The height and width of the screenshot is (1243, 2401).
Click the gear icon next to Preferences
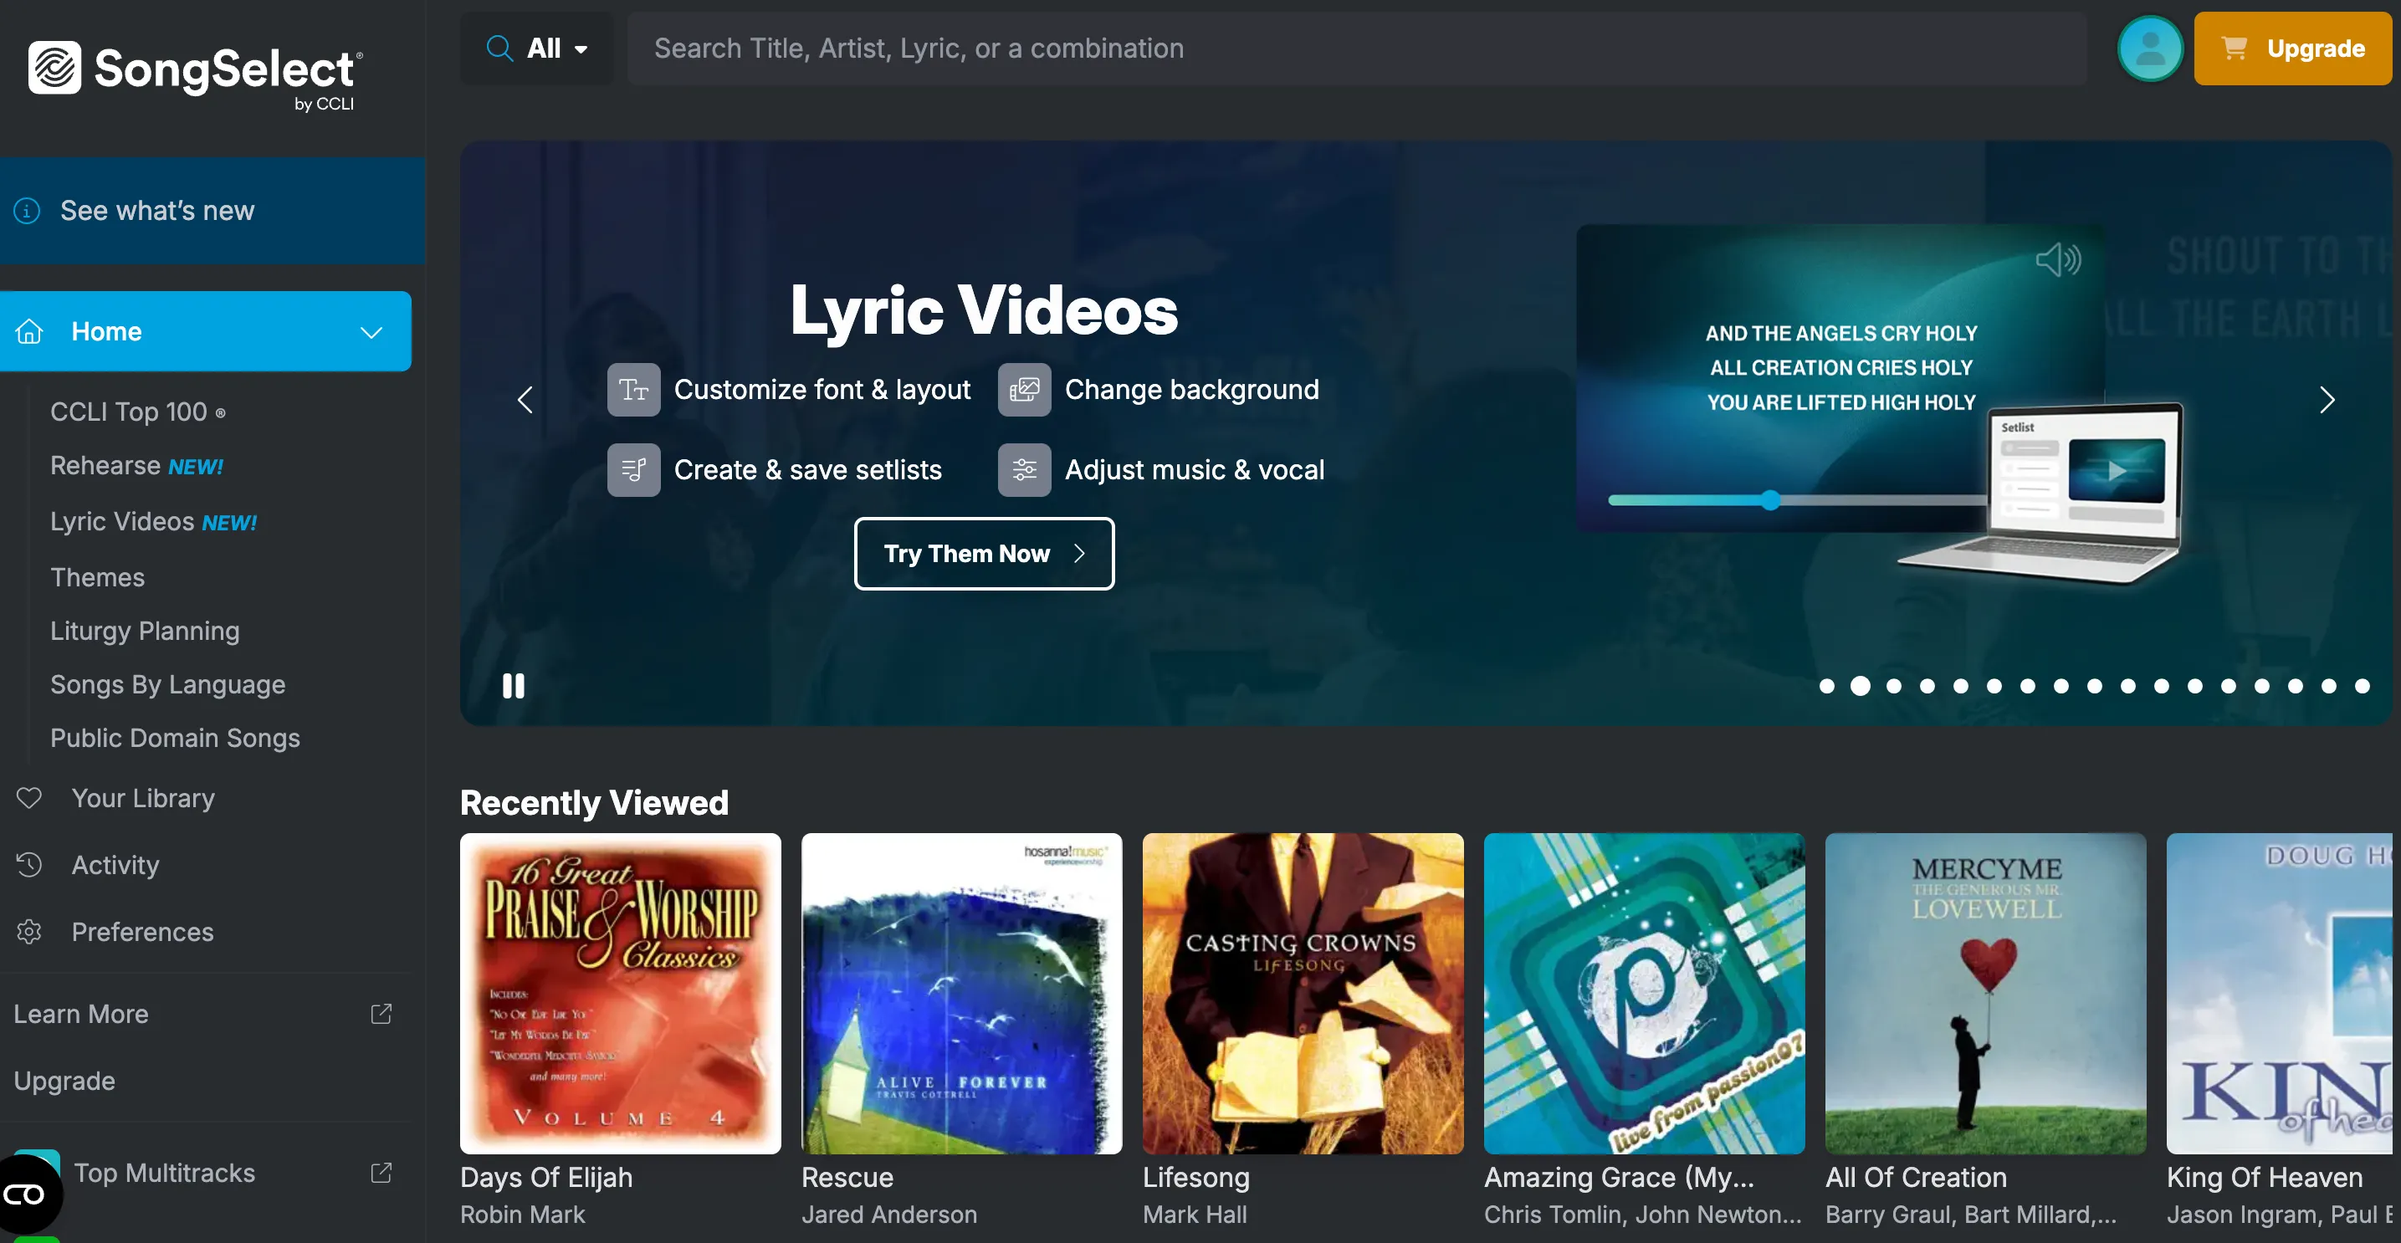pos(29,931)
